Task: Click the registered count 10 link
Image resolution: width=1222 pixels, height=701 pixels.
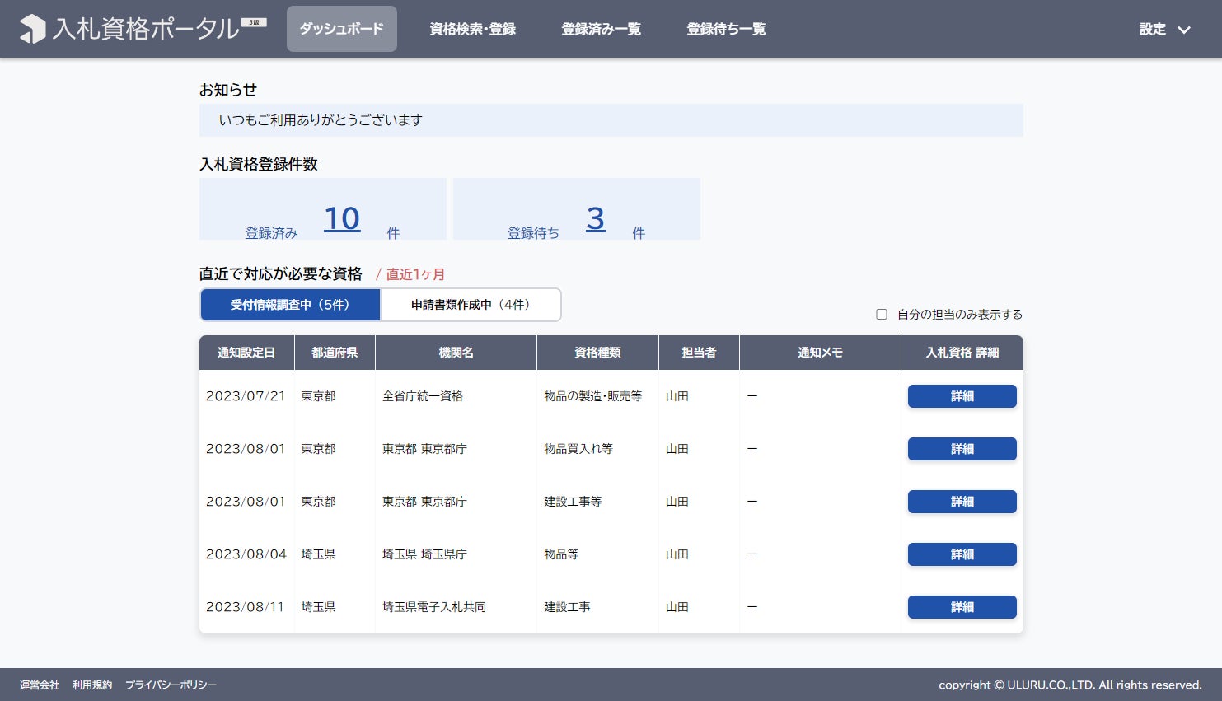Action: (x=342, y=218)
